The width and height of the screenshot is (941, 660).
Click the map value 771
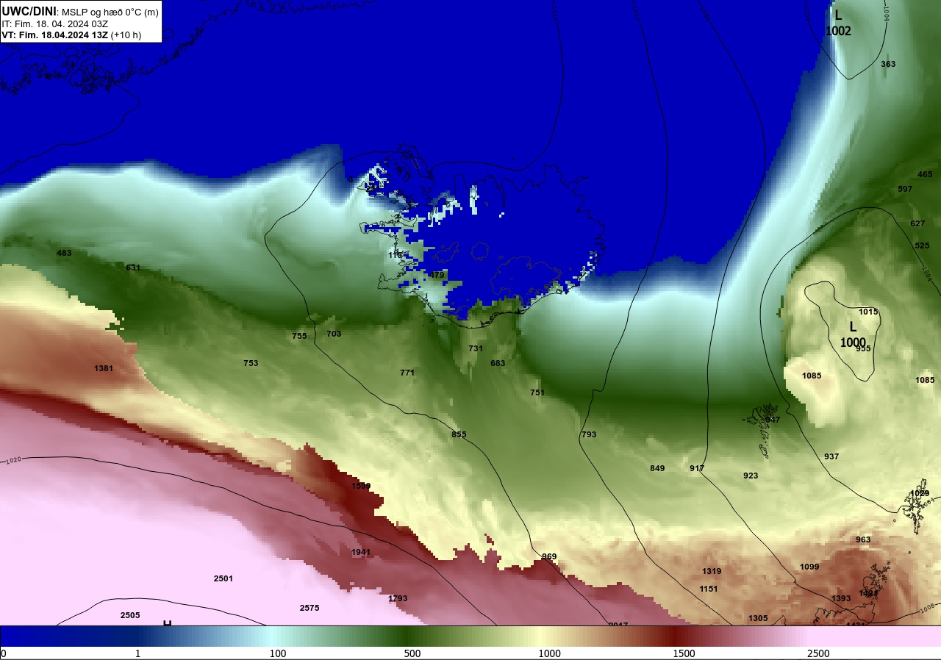pos(407,373)
